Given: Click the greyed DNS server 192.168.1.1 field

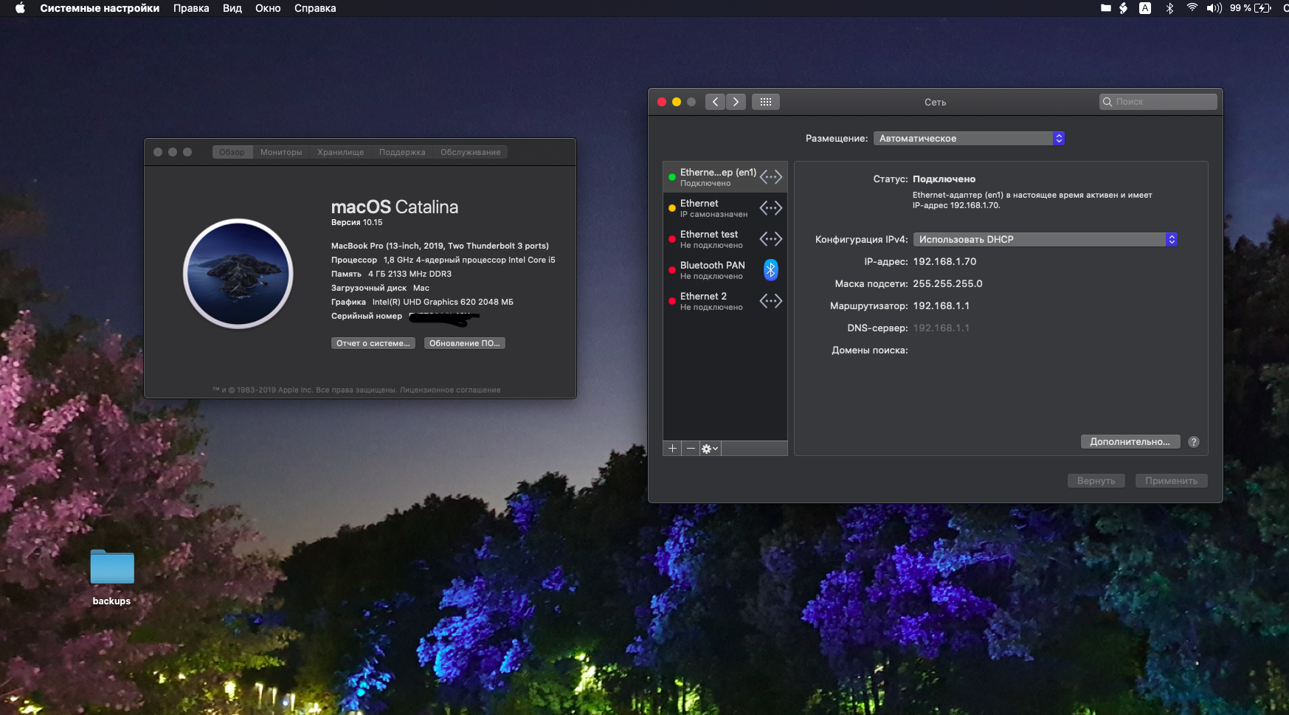Looking at the screenshot, I should (941, 328).
